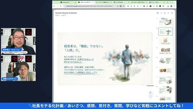
Task: Select slide 1 thumbnail
Action: [166, 21]
